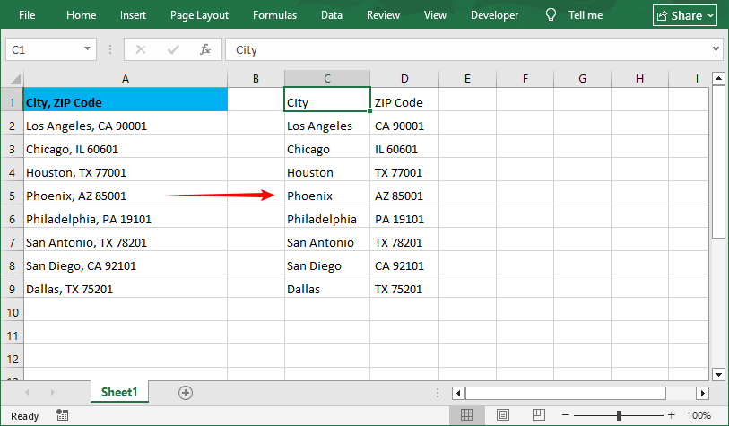Open the Name Box dropdown arrow

[x=87, y=48]
